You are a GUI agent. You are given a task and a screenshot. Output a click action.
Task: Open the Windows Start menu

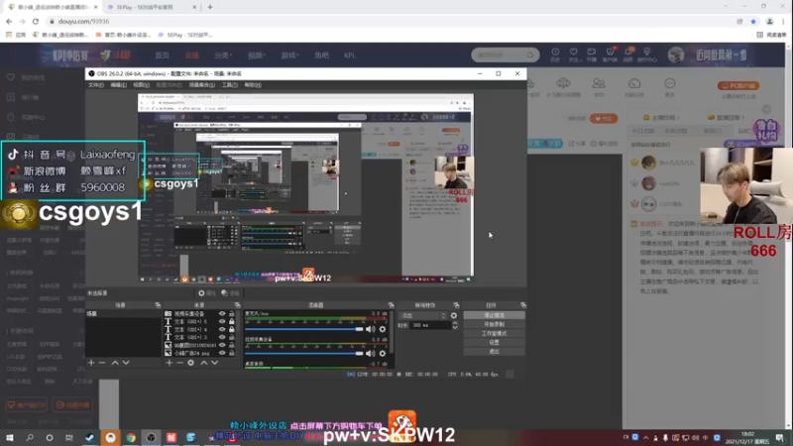[x=10, y=437]
